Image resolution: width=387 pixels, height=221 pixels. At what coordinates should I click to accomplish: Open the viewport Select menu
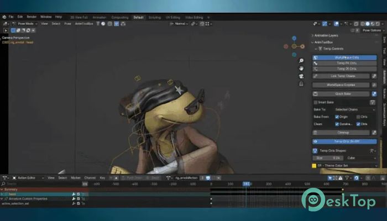pyautogui.click(x=56, y=24)
